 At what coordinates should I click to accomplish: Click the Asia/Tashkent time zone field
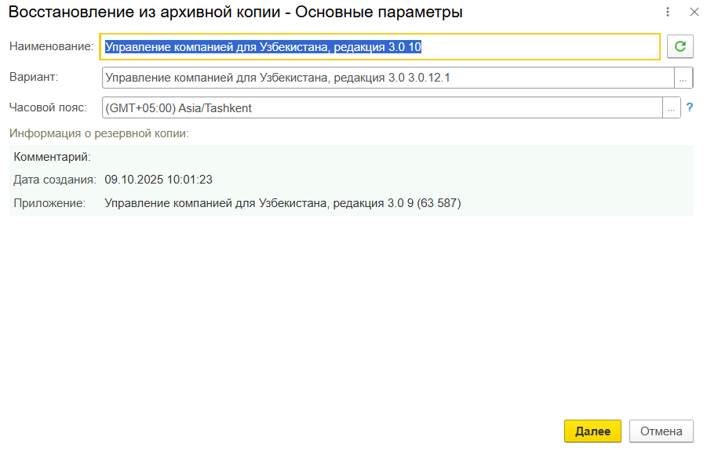(382, 108)
